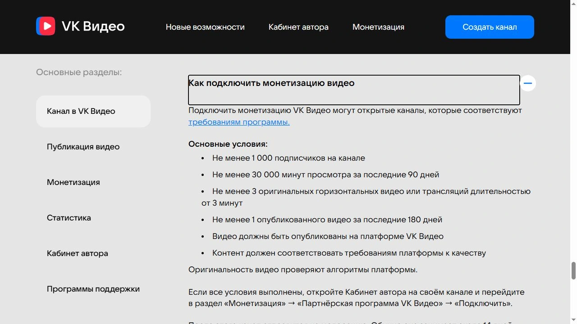The image size is (577, 324).
Task: Open the требованиям программы link
Action: coord(239,122)
